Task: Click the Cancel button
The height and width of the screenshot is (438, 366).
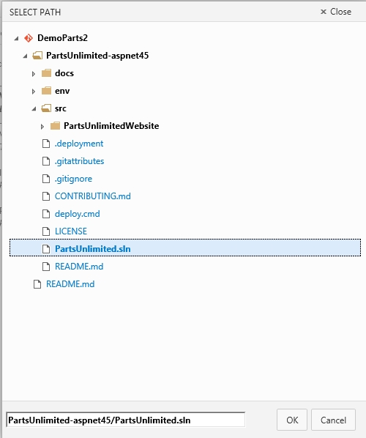Action: pos(333,420)
